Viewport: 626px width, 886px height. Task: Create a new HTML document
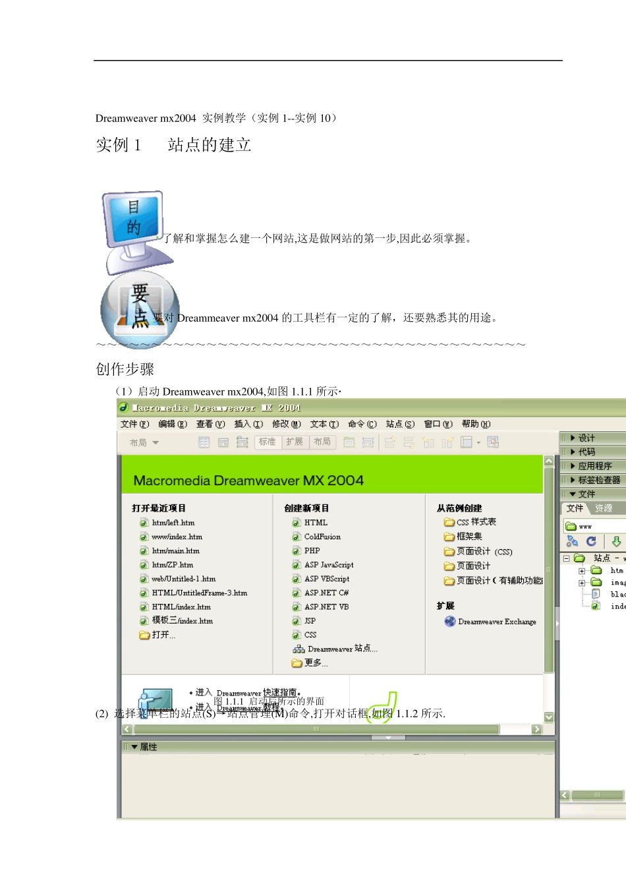(x=316, y=523)
